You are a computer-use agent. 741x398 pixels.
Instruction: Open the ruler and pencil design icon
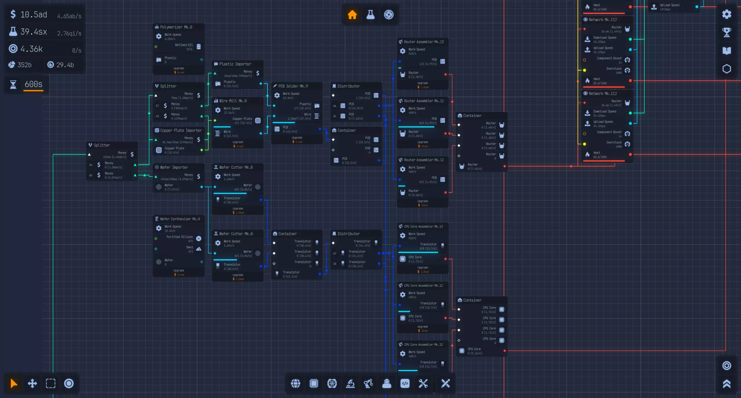[445, 384]
